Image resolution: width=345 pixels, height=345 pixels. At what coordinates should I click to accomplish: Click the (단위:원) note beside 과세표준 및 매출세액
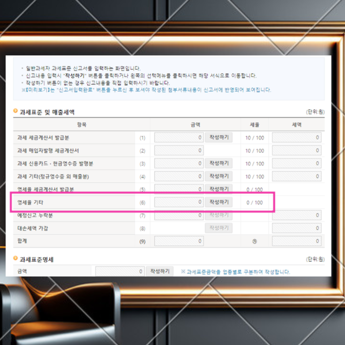tap(315, 112)
